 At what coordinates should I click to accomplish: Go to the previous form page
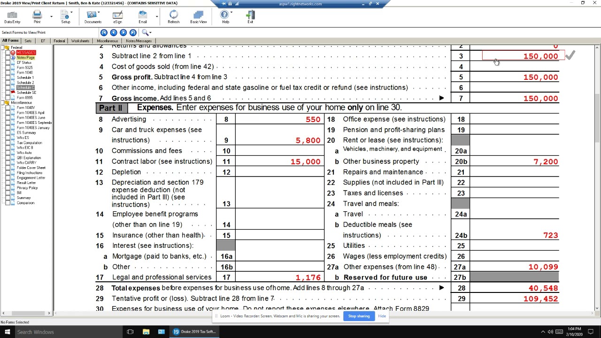(114, 32)
